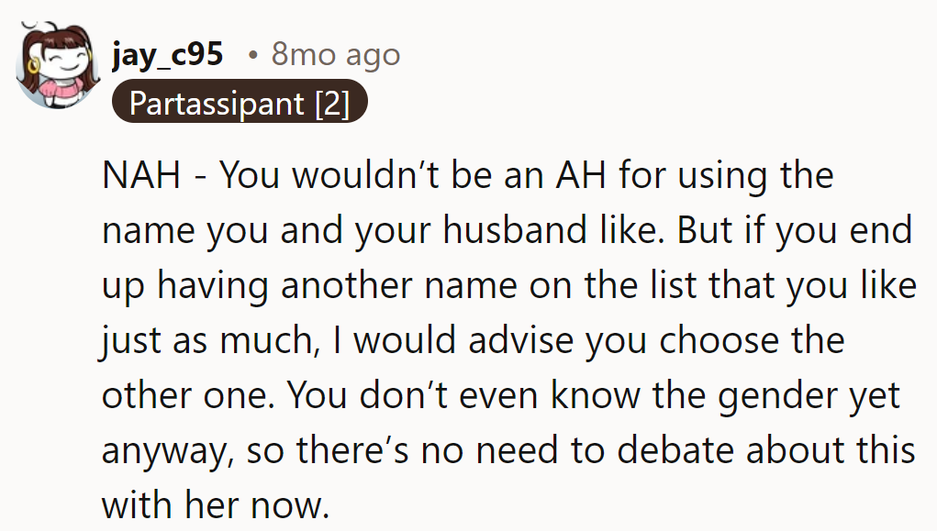Click the bullet separator before the timestamp
Image resolution: width=937 pixels, height=531 pixels.
pyautogui.click(x=252, y=55)
